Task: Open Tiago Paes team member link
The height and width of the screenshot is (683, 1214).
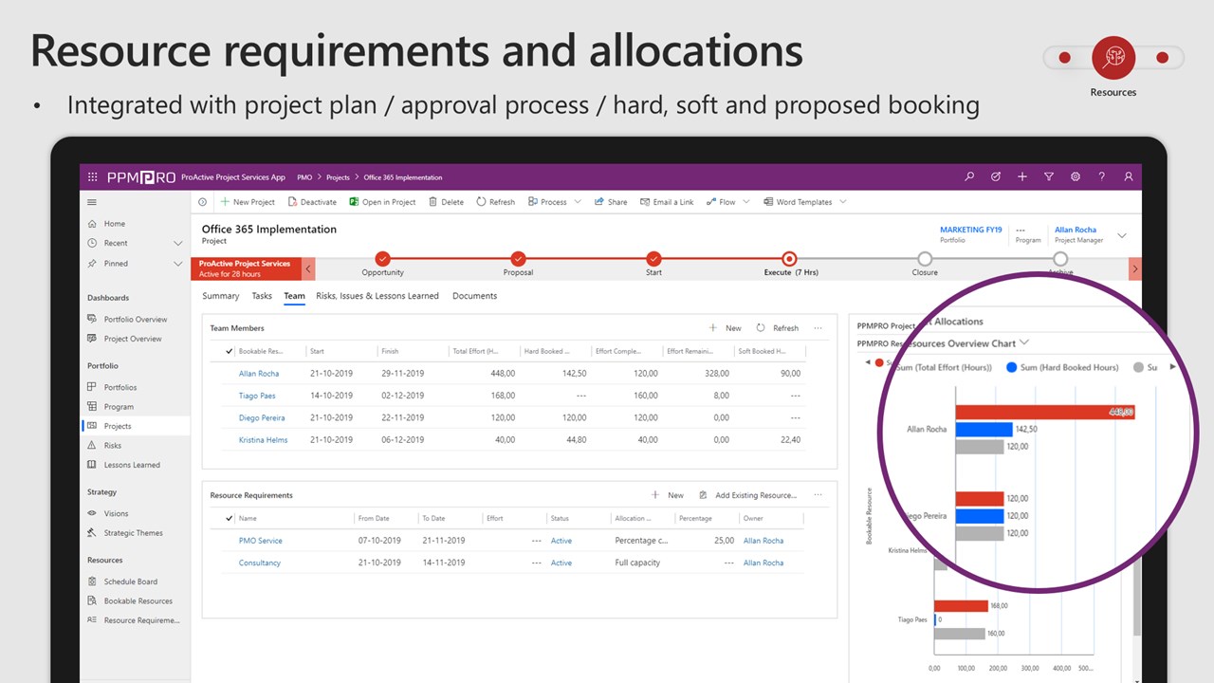Action: coord(257,396)
